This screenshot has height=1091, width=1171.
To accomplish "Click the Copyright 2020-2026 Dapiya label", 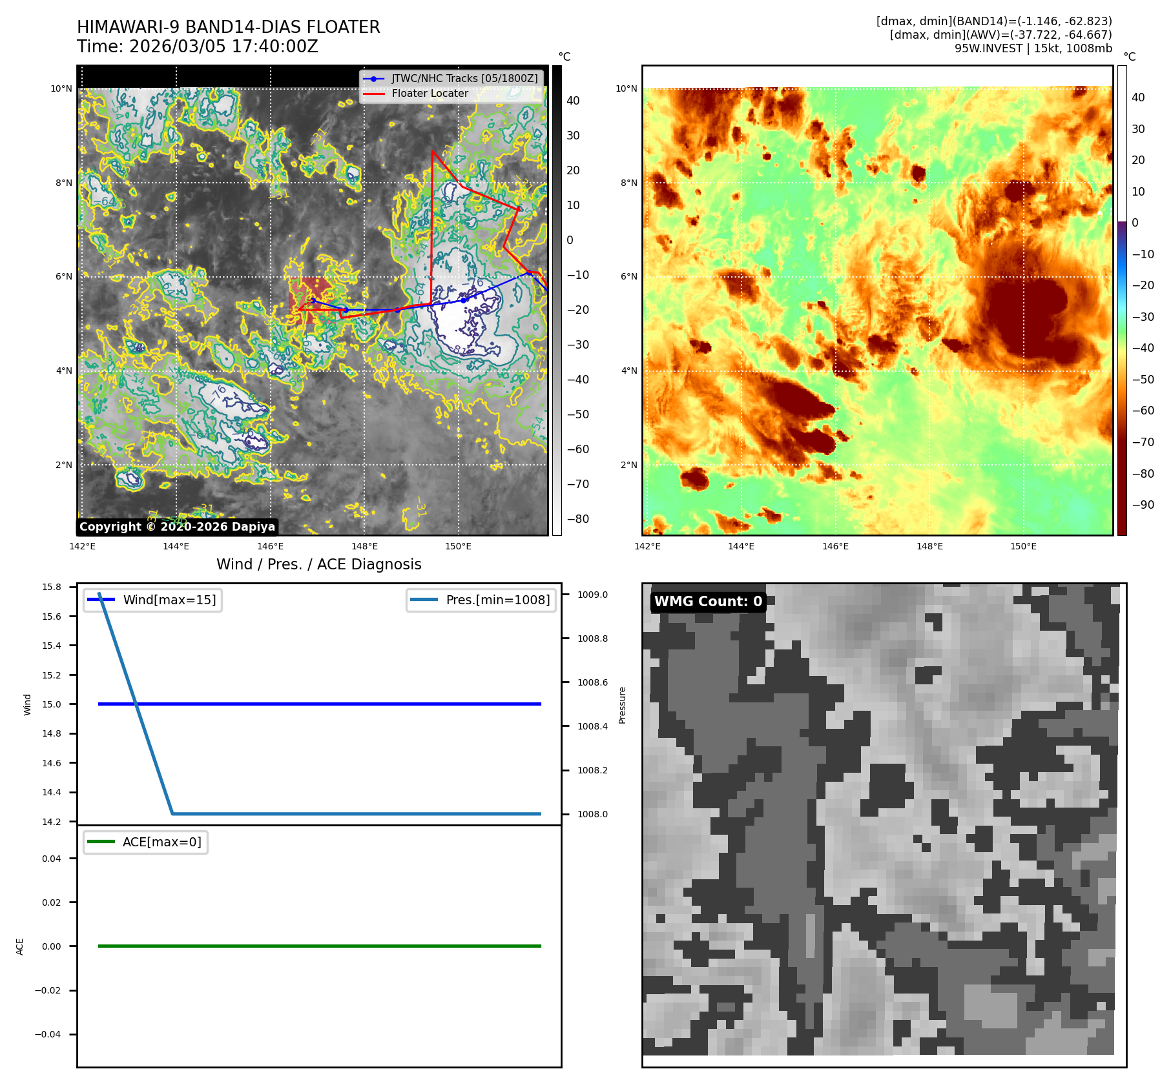I will coord(178,527).
